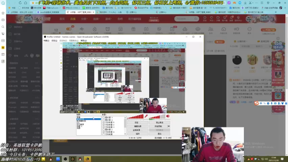Adjust the microphone volume meter in OBS
The image size is (288, 162).
pos(135,116)
